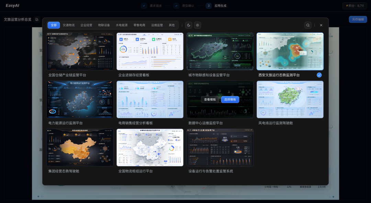371x203 pixels.
Task: Open 设备运行与告警处置监管系统 template thumbnail
Action: 220,147
